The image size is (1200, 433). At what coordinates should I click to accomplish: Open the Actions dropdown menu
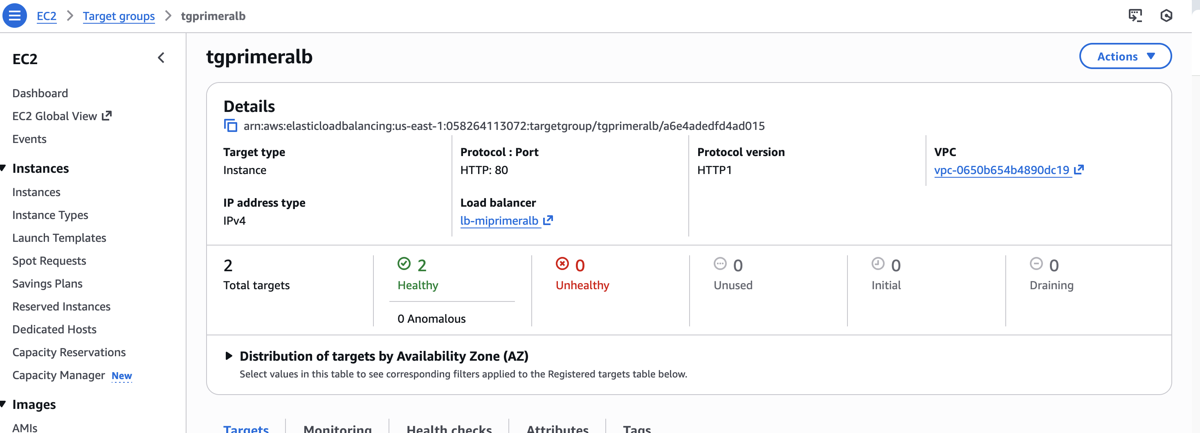(x=1125, y=56)
